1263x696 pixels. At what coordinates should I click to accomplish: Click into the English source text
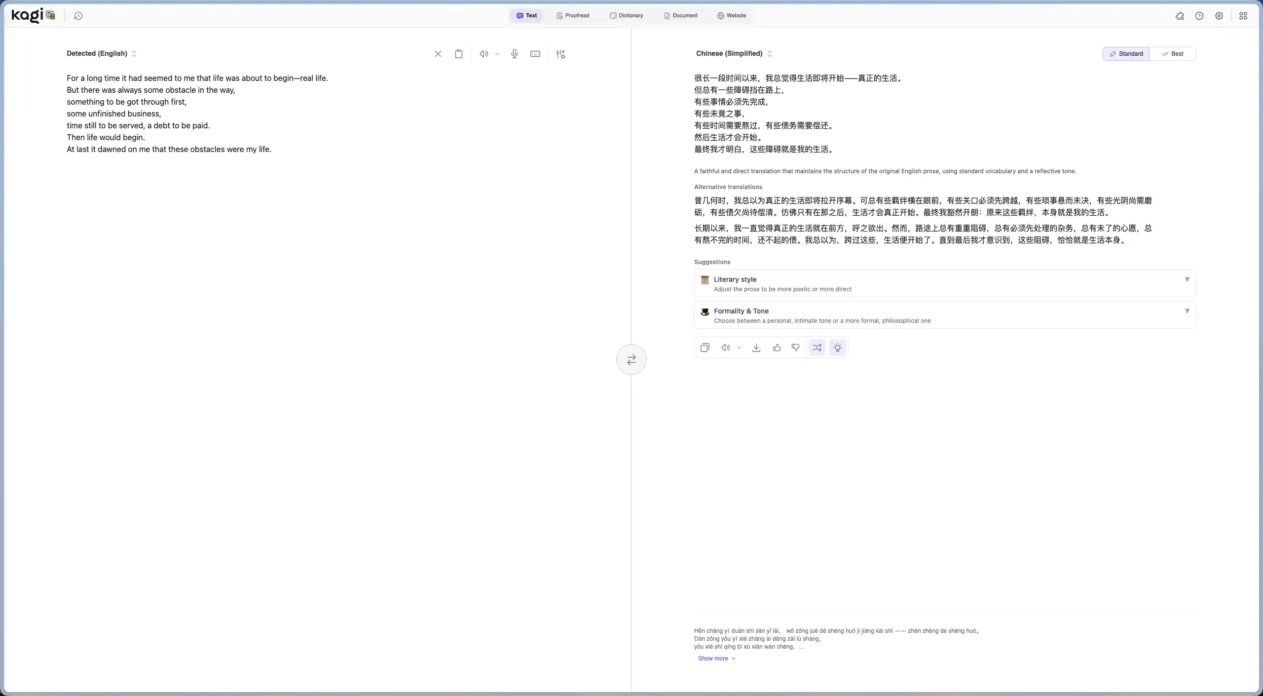pyautogui.click(x=197, y=114)
